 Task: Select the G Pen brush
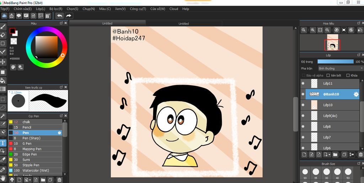35,143
